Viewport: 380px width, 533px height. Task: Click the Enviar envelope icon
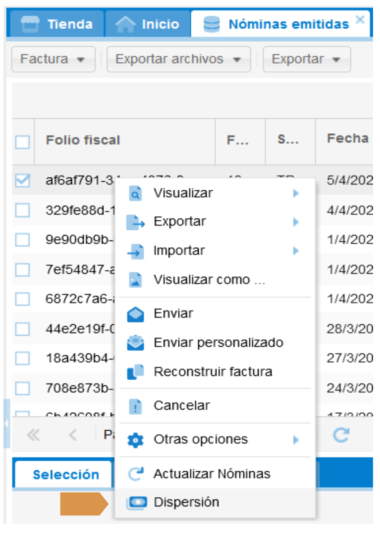pyautogui.click(x=135, y=314)
